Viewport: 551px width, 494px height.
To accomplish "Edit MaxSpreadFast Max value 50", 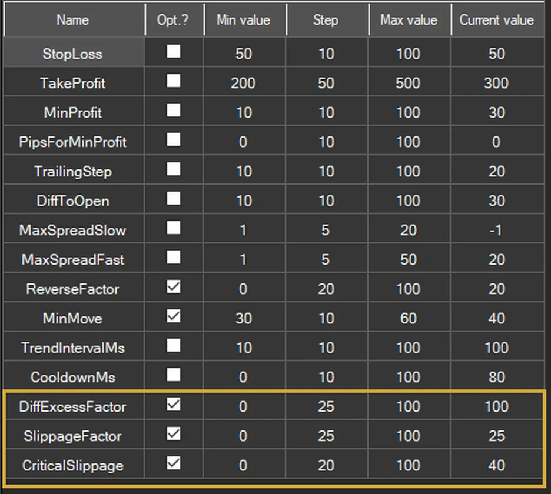I will tap(409, 258).
